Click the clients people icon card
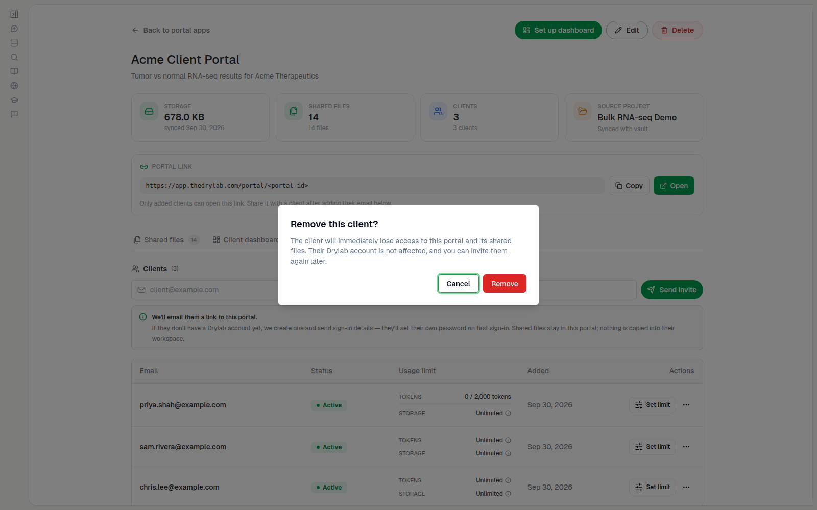This screenshot has height=510, width=817. click(438, 111)
